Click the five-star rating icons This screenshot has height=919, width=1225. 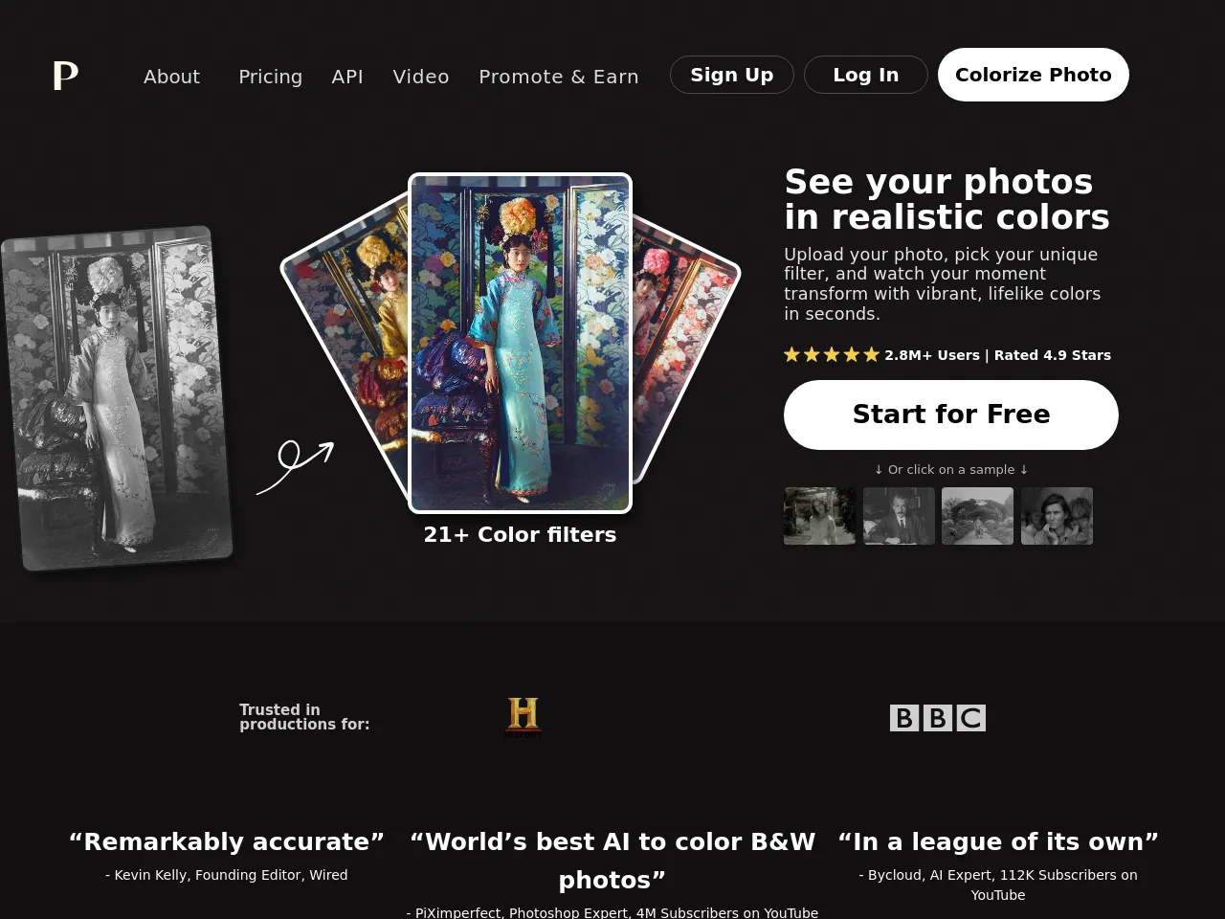tap(832, 355)
